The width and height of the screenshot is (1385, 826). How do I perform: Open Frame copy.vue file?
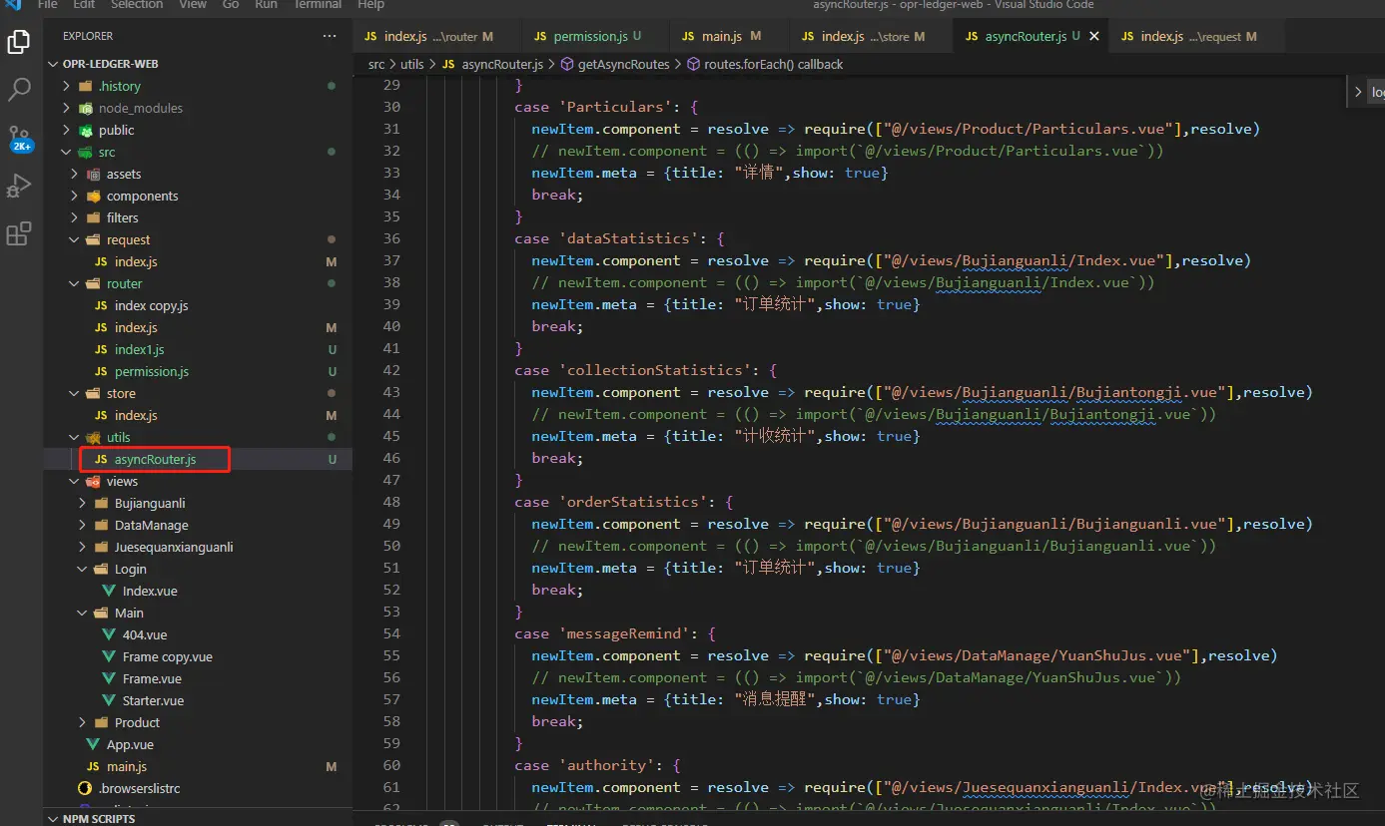coord(198,656)
